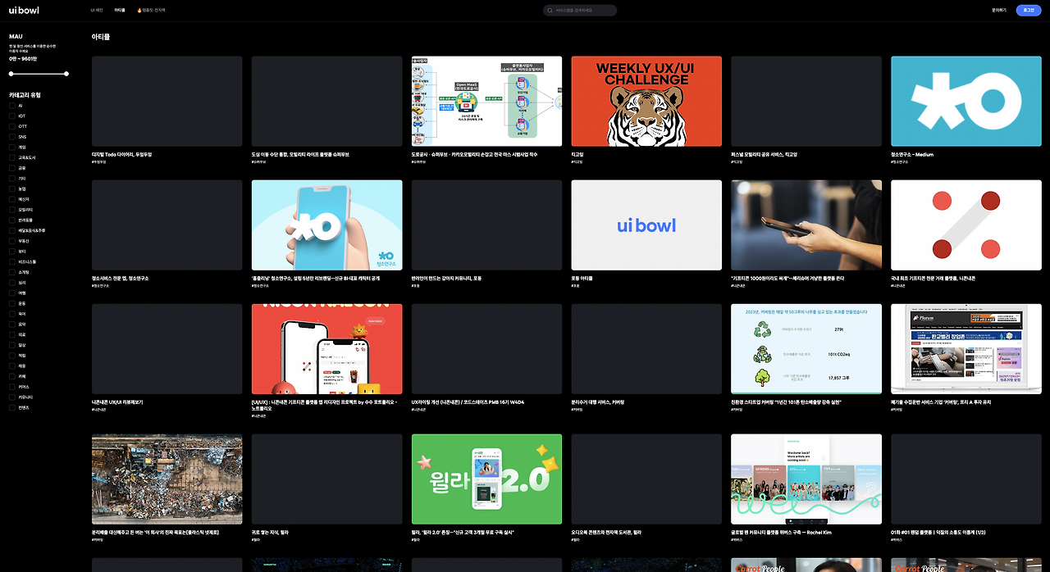Check the 음악 category checkbox
The image size is (1050, 572).
coord(11,325)
